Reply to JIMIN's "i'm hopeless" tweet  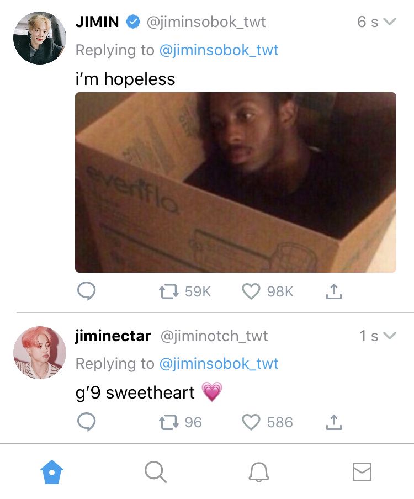86,291
